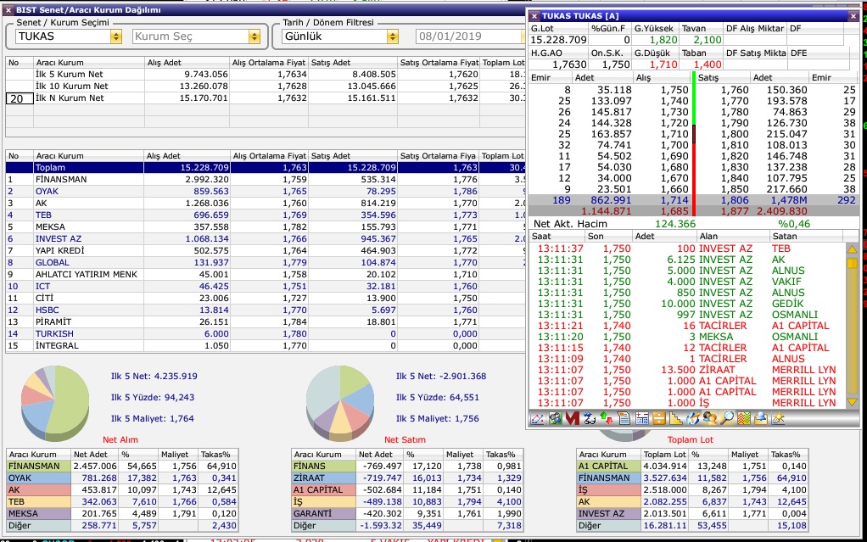Open the Günlük period filter dropdown
867x542 pixels.
pos(393,36)
